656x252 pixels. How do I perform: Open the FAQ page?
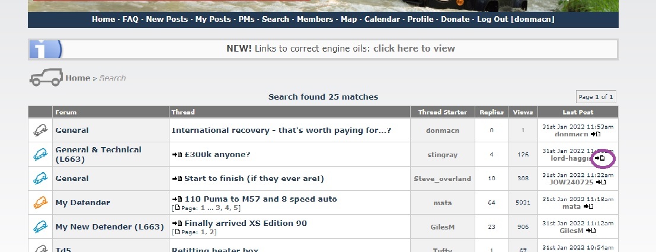pyautogui.click(x=130, y=19)
